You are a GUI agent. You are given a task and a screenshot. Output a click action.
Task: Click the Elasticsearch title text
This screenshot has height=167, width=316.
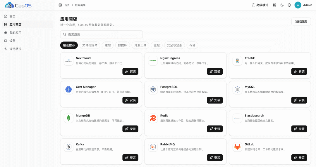click(x=254, y=116)
